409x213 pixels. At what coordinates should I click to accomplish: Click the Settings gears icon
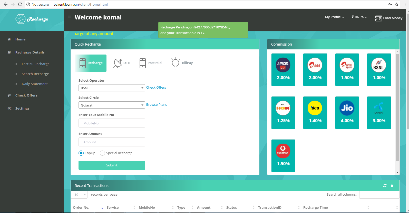[x=9, y=109]
